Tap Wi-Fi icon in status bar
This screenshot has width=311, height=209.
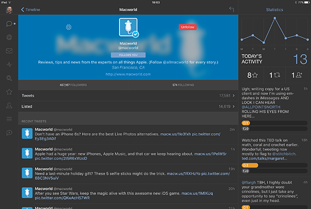10,2
